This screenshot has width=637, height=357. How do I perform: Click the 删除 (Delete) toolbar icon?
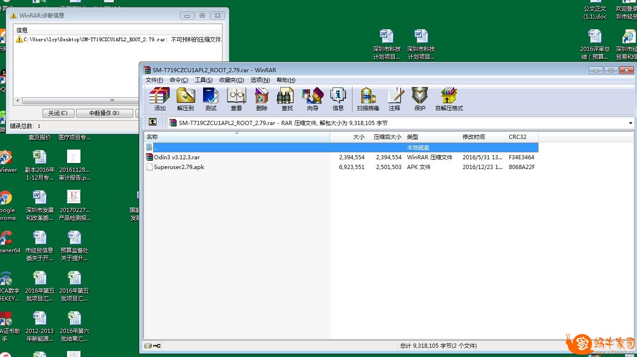(x=262, y=99)
